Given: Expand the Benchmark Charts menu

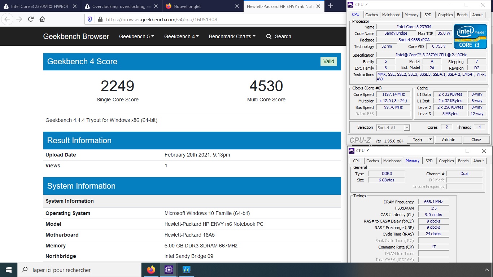Looking at the screenshot, I should pyautogui.click(x=232, y=36).
